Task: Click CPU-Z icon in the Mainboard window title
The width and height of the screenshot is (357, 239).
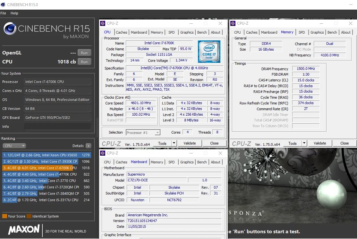Action: pos(103,153)
